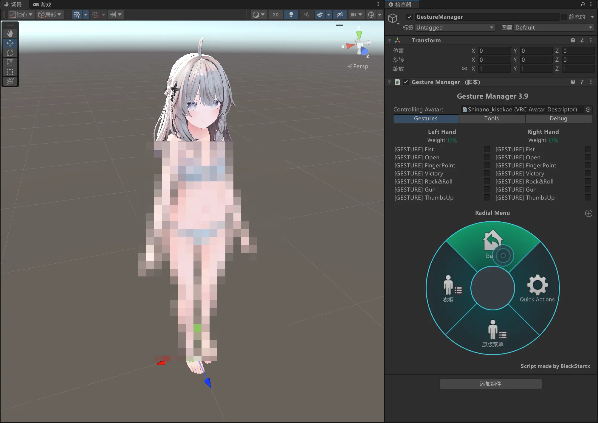Viewport: 598px width, 423px height.
Task: Toggle the 静态的 static checkbox
Action: pyautogui.click(x=564, y=17)
